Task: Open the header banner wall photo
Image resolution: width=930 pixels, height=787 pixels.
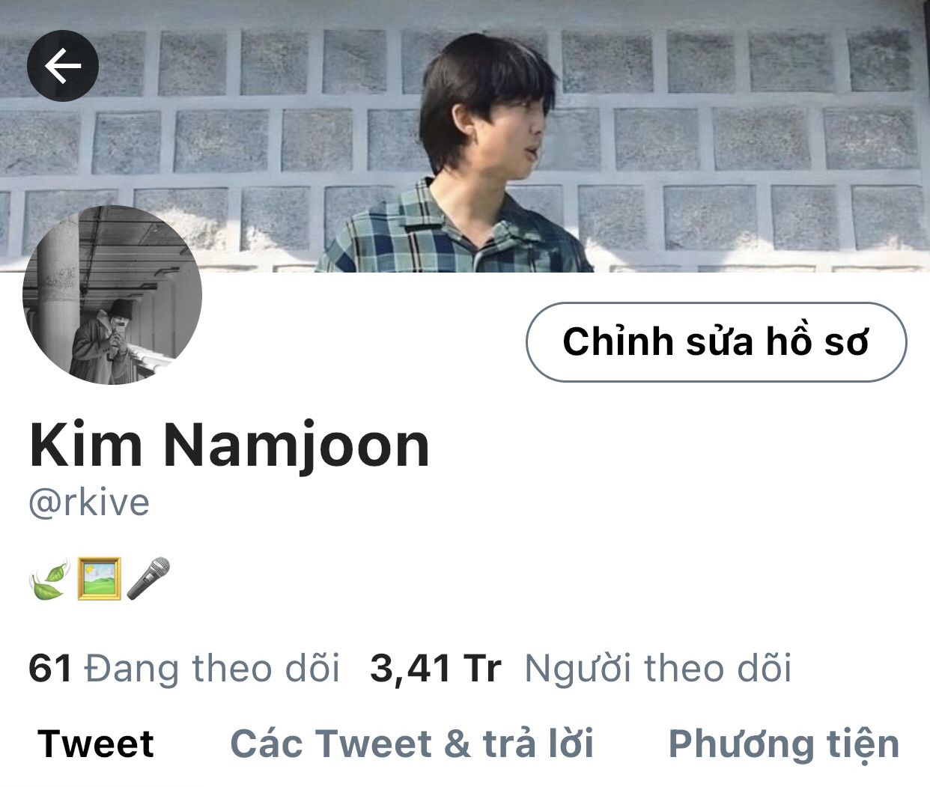Action: 465,136
